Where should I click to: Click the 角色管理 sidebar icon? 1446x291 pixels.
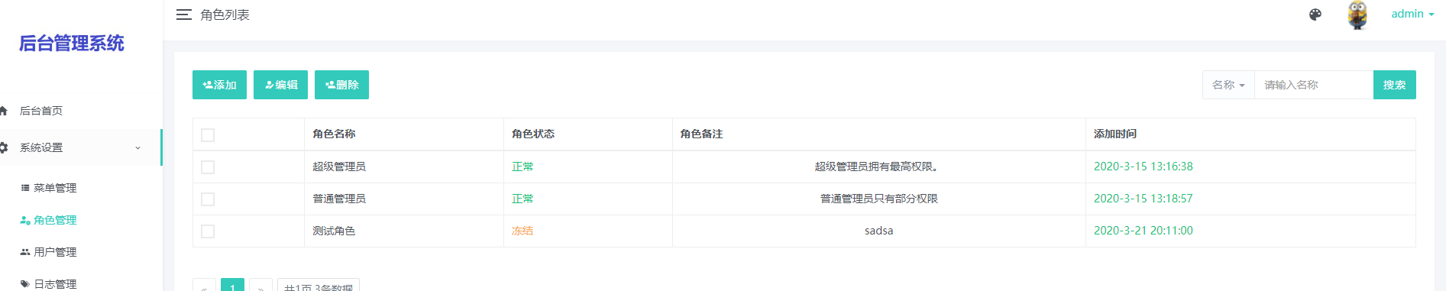point(25,220)
